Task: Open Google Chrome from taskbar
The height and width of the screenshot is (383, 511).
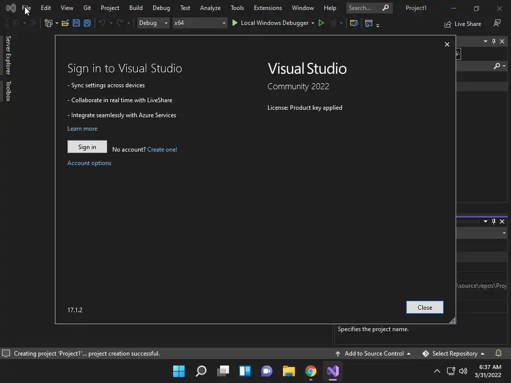Action: pyautogui.click(x=310, y=371)
